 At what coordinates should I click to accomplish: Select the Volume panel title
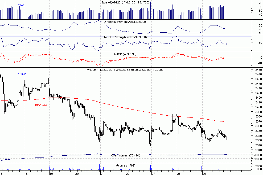click(125, 165)
